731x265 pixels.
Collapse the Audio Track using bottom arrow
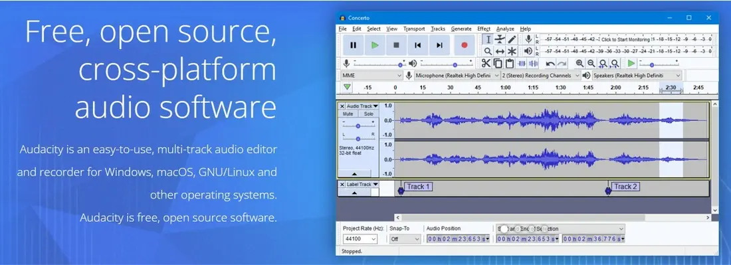pos(355,174)
